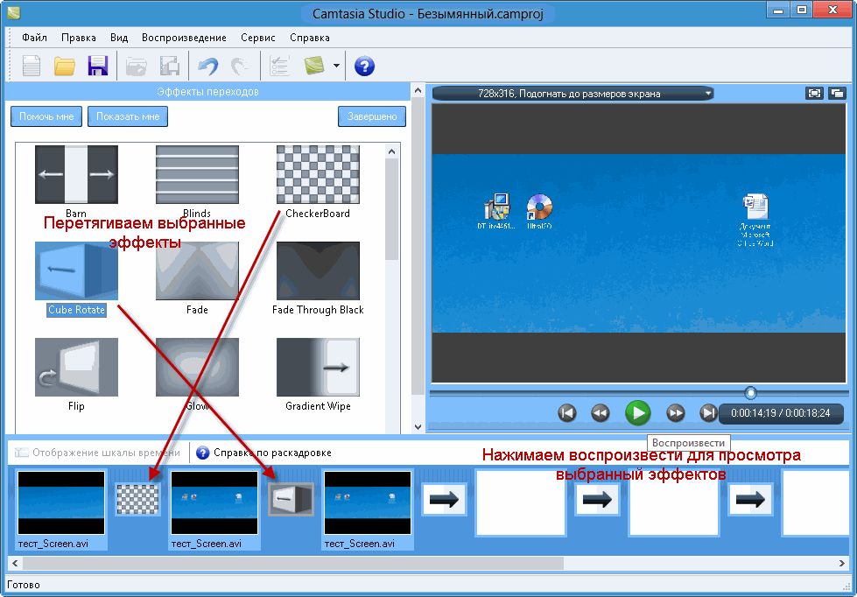857x597 pixels.
Task: Select the Barn transition effect
Action: tap(76, 175)
